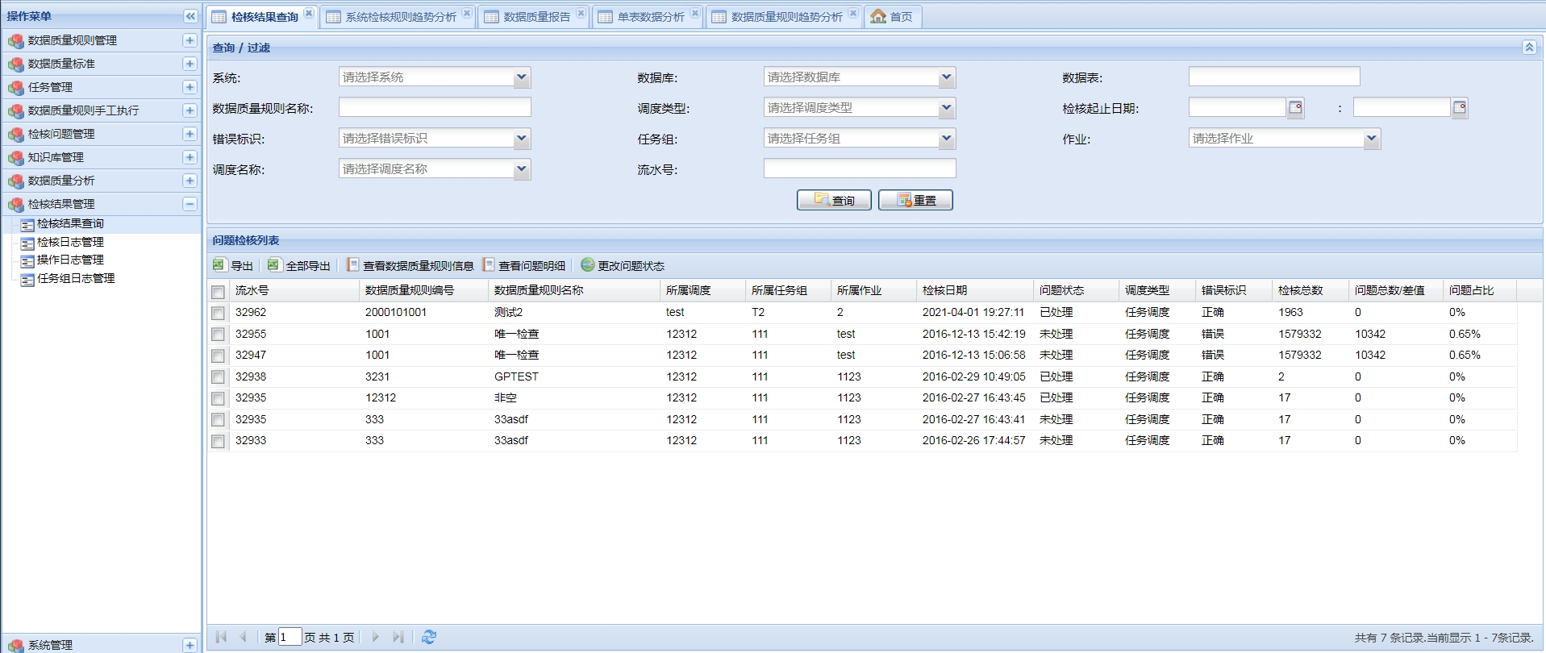
Task: Close the 检核结果查询 tab
Action: point(309,13)
